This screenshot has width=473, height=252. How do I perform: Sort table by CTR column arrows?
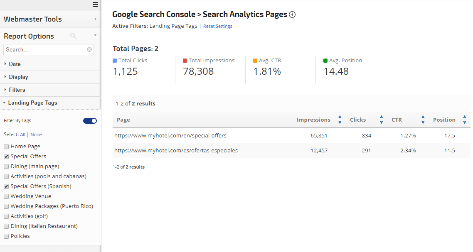click(x=423, y=120)
